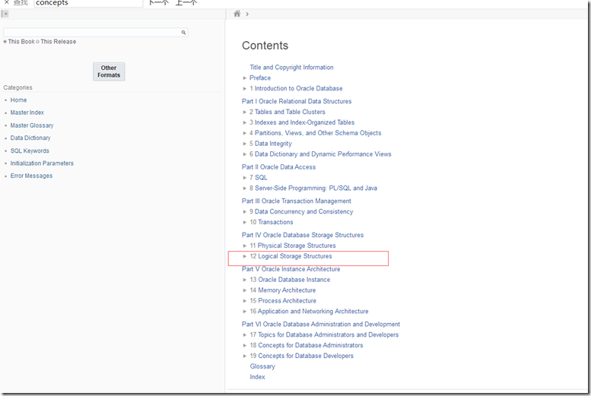This screenshot has height=396, width=591.
Task: Expand chapter 9 Data Concurrency arrow
Action: click(x=245, y=212)
